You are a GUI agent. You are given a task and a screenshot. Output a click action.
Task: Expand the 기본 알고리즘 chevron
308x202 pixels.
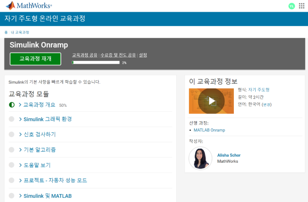point(20,149)
